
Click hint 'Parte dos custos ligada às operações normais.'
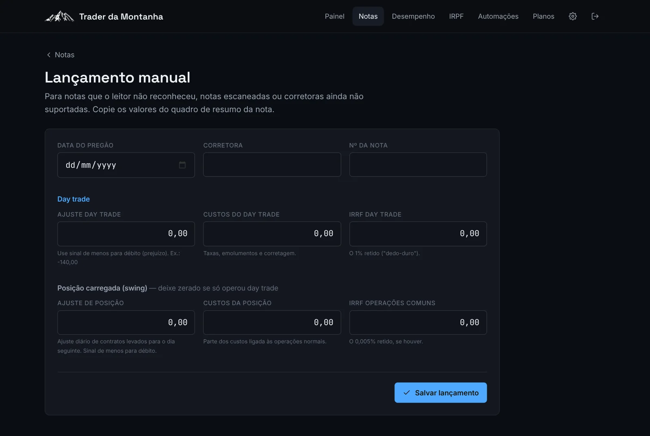[265, 341]
